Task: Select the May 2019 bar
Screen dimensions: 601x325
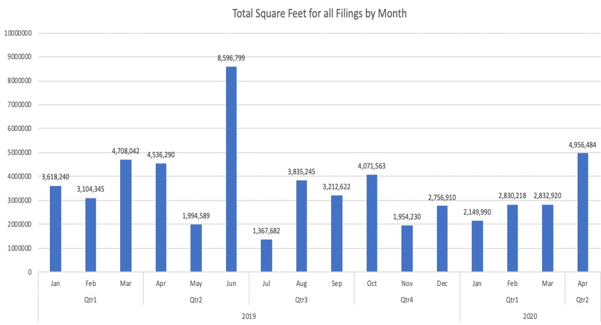Action: (196, 248)
